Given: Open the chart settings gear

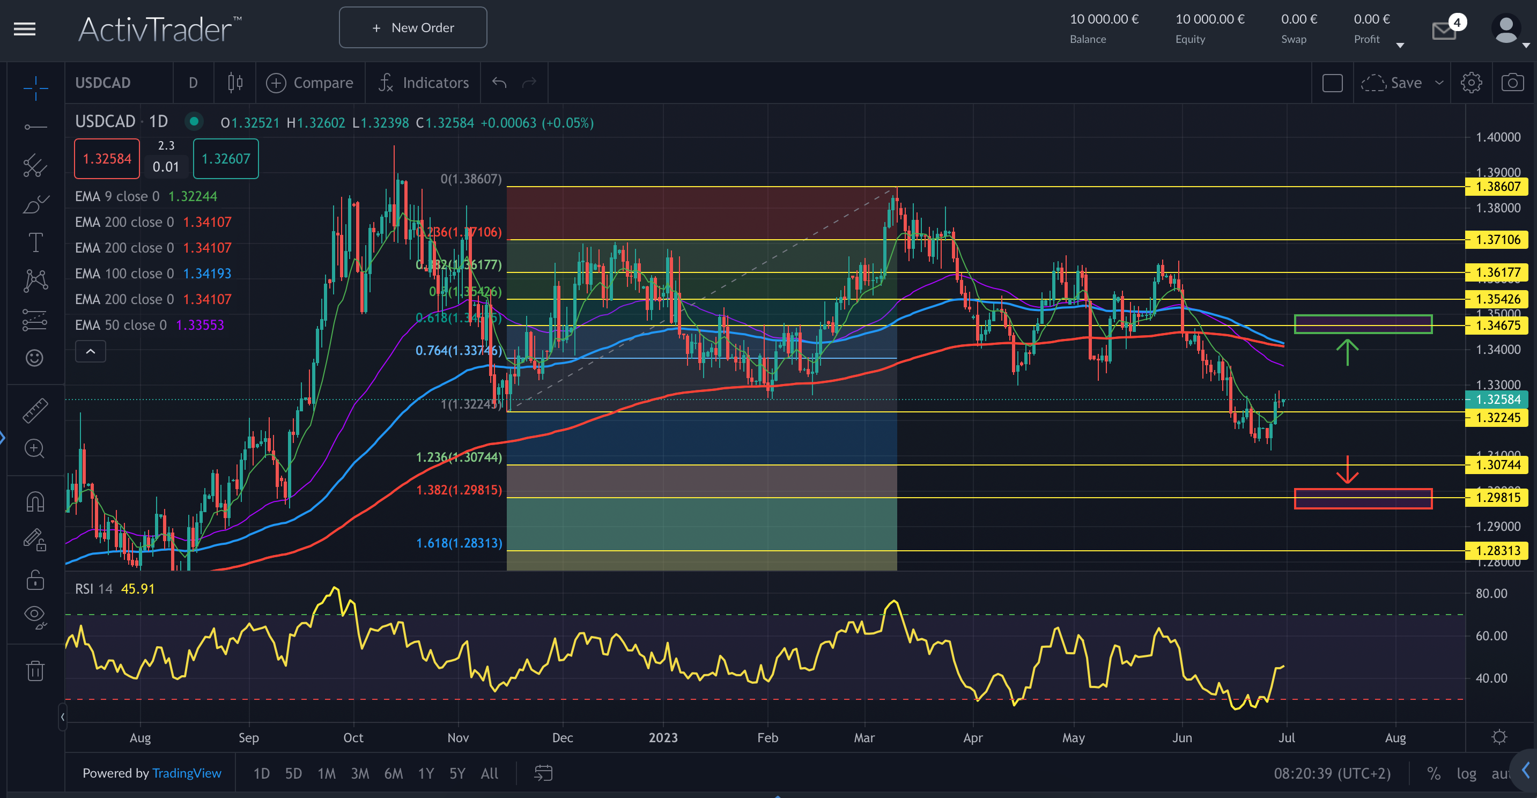Looking at the screenshot, I should pyautogui.click(x=1472, y=83).
